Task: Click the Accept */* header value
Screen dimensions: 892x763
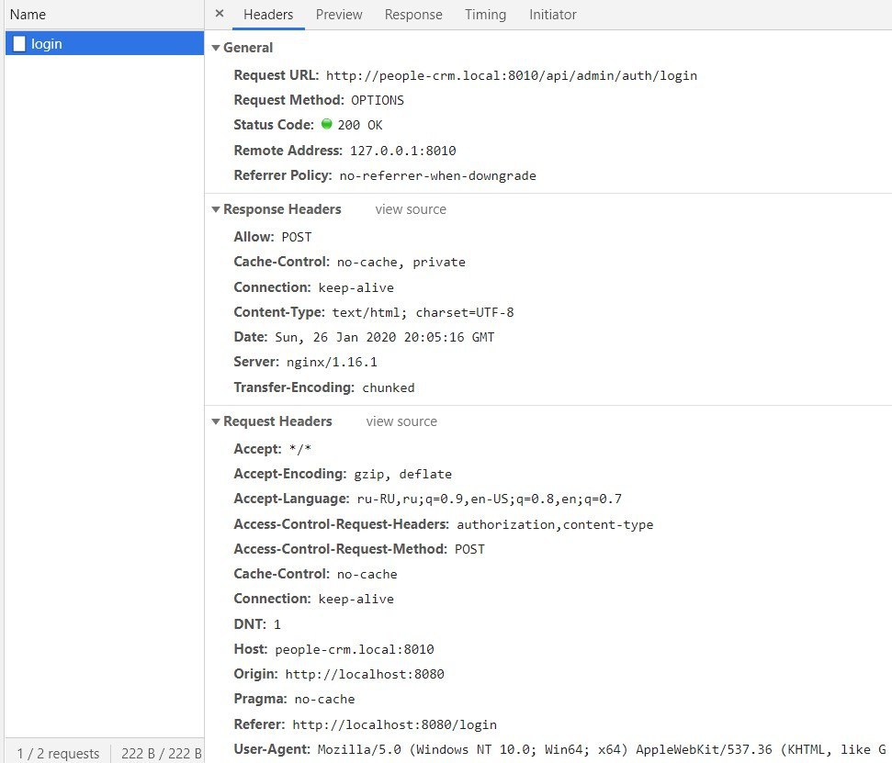Action: (300, 449)
